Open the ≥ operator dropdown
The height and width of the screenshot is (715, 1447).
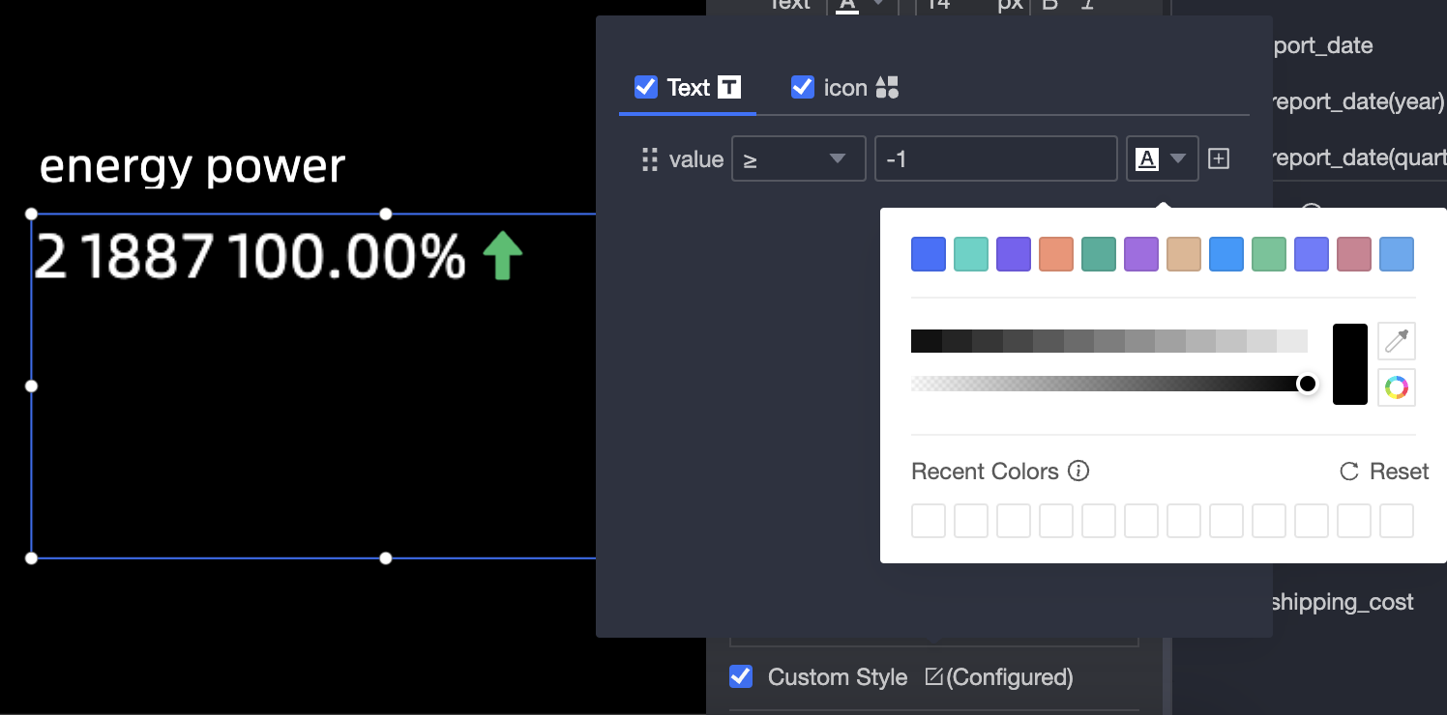798,158
